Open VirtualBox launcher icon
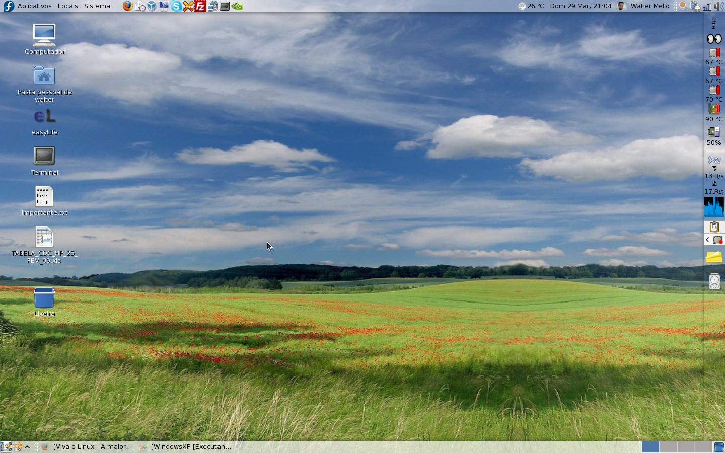The width and height of the screenshot is (725, 453). [x=152, y=6]
